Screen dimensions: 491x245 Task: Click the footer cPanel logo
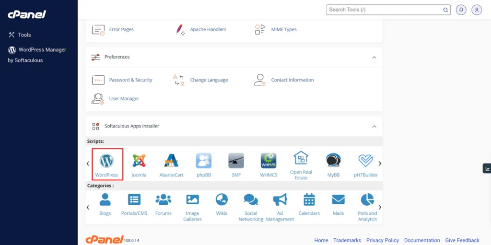104,240
